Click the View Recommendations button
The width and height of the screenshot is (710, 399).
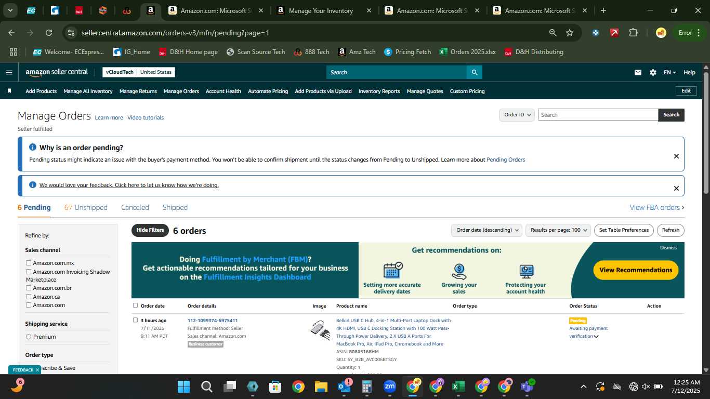(636, 270)
